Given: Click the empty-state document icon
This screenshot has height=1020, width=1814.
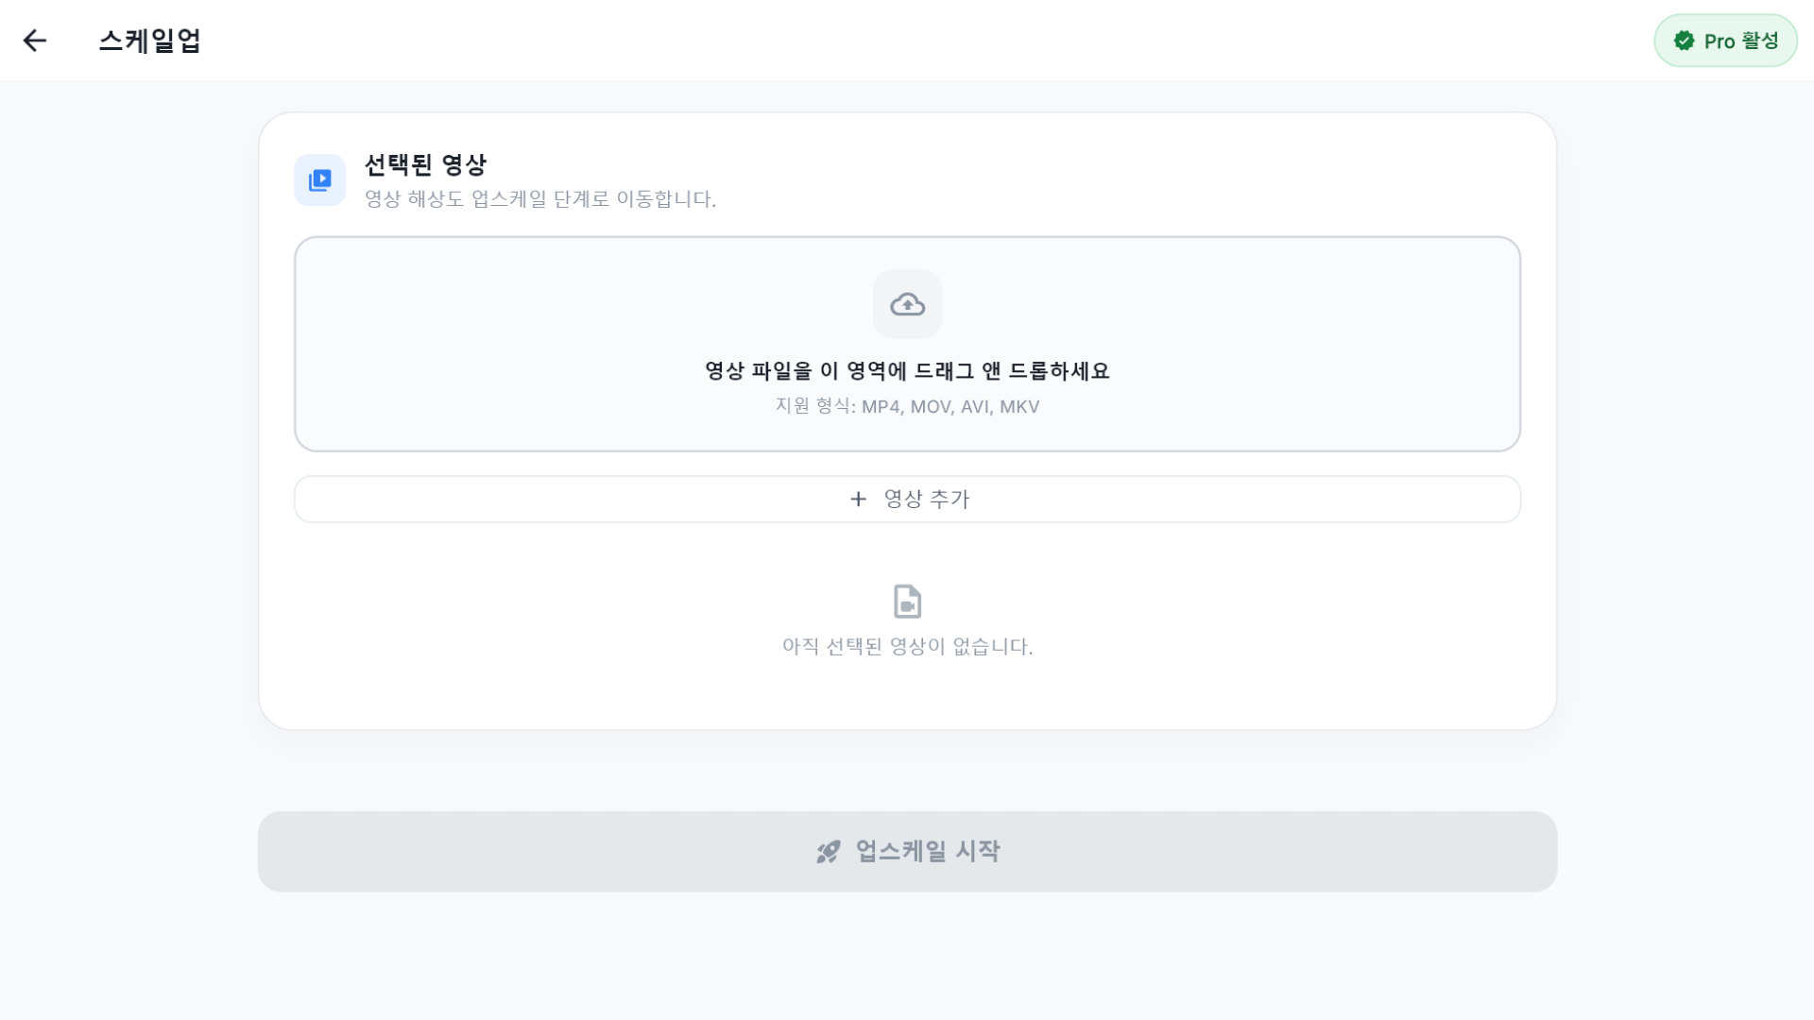Looking at the screenshot, I should 907,602.
